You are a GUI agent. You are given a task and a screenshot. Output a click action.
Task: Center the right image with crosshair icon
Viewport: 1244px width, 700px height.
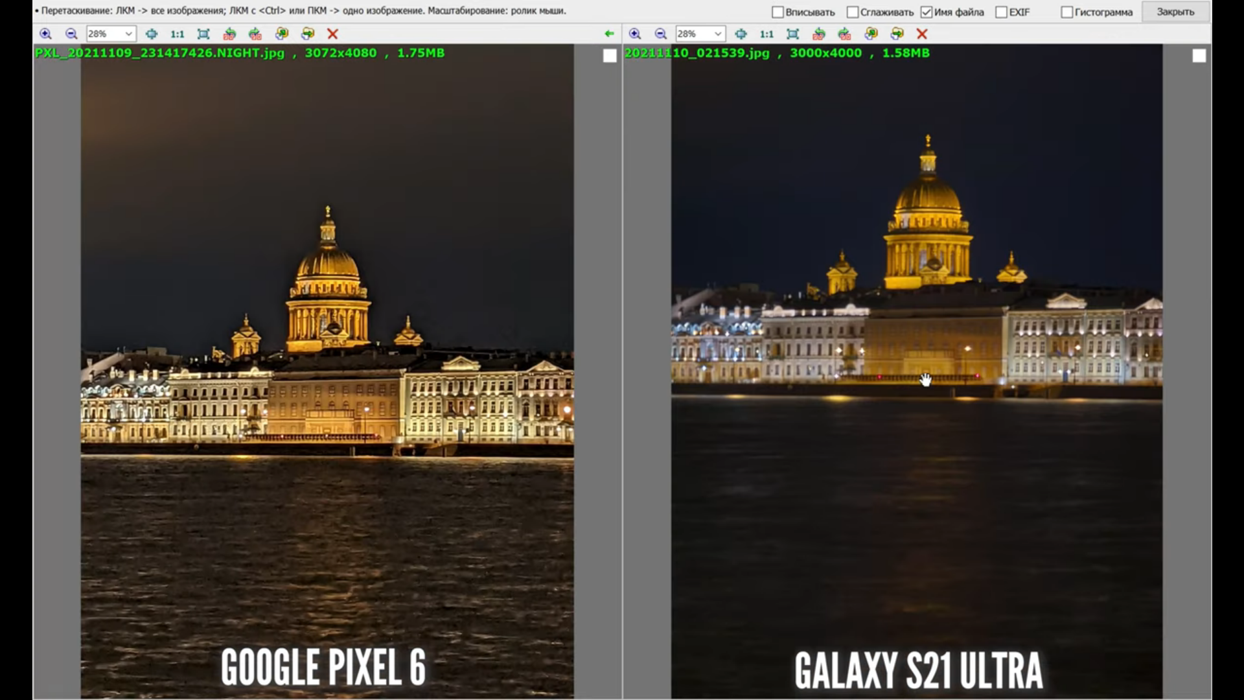coord(741,34)
